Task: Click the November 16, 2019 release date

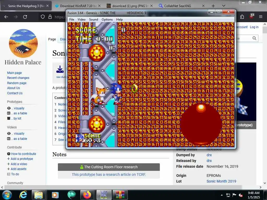Action: tap(222, 166)
